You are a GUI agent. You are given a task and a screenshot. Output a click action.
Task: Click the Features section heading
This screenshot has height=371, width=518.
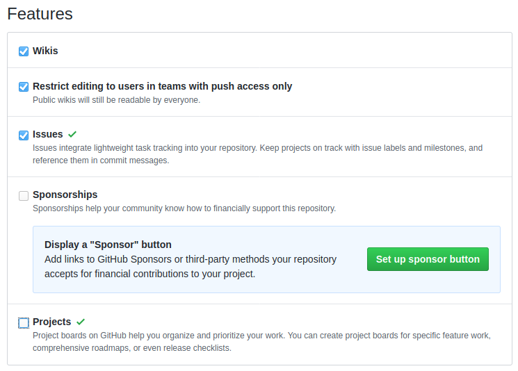tap(40, 14)
